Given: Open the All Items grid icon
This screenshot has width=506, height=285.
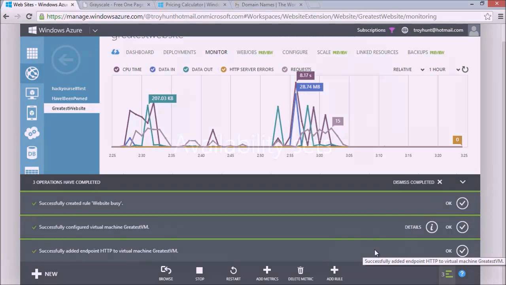Looking at the screenshot, I should click(x=32, y=53).
